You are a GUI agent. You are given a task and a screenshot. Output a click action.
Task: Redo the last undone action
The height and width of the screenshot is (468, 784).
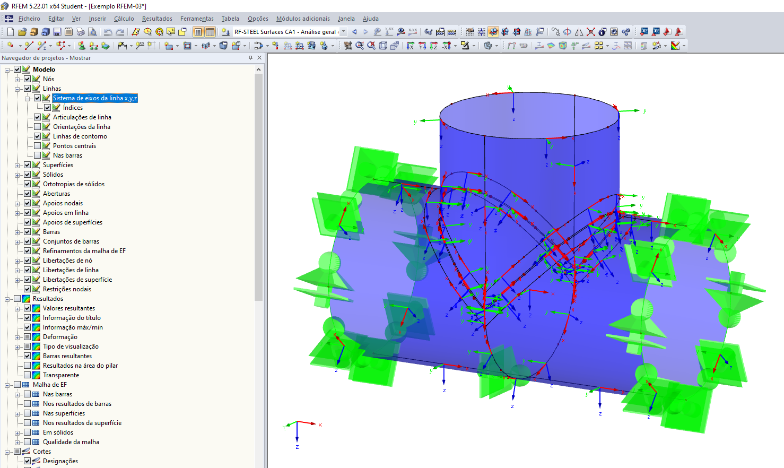tap(120, 32)
